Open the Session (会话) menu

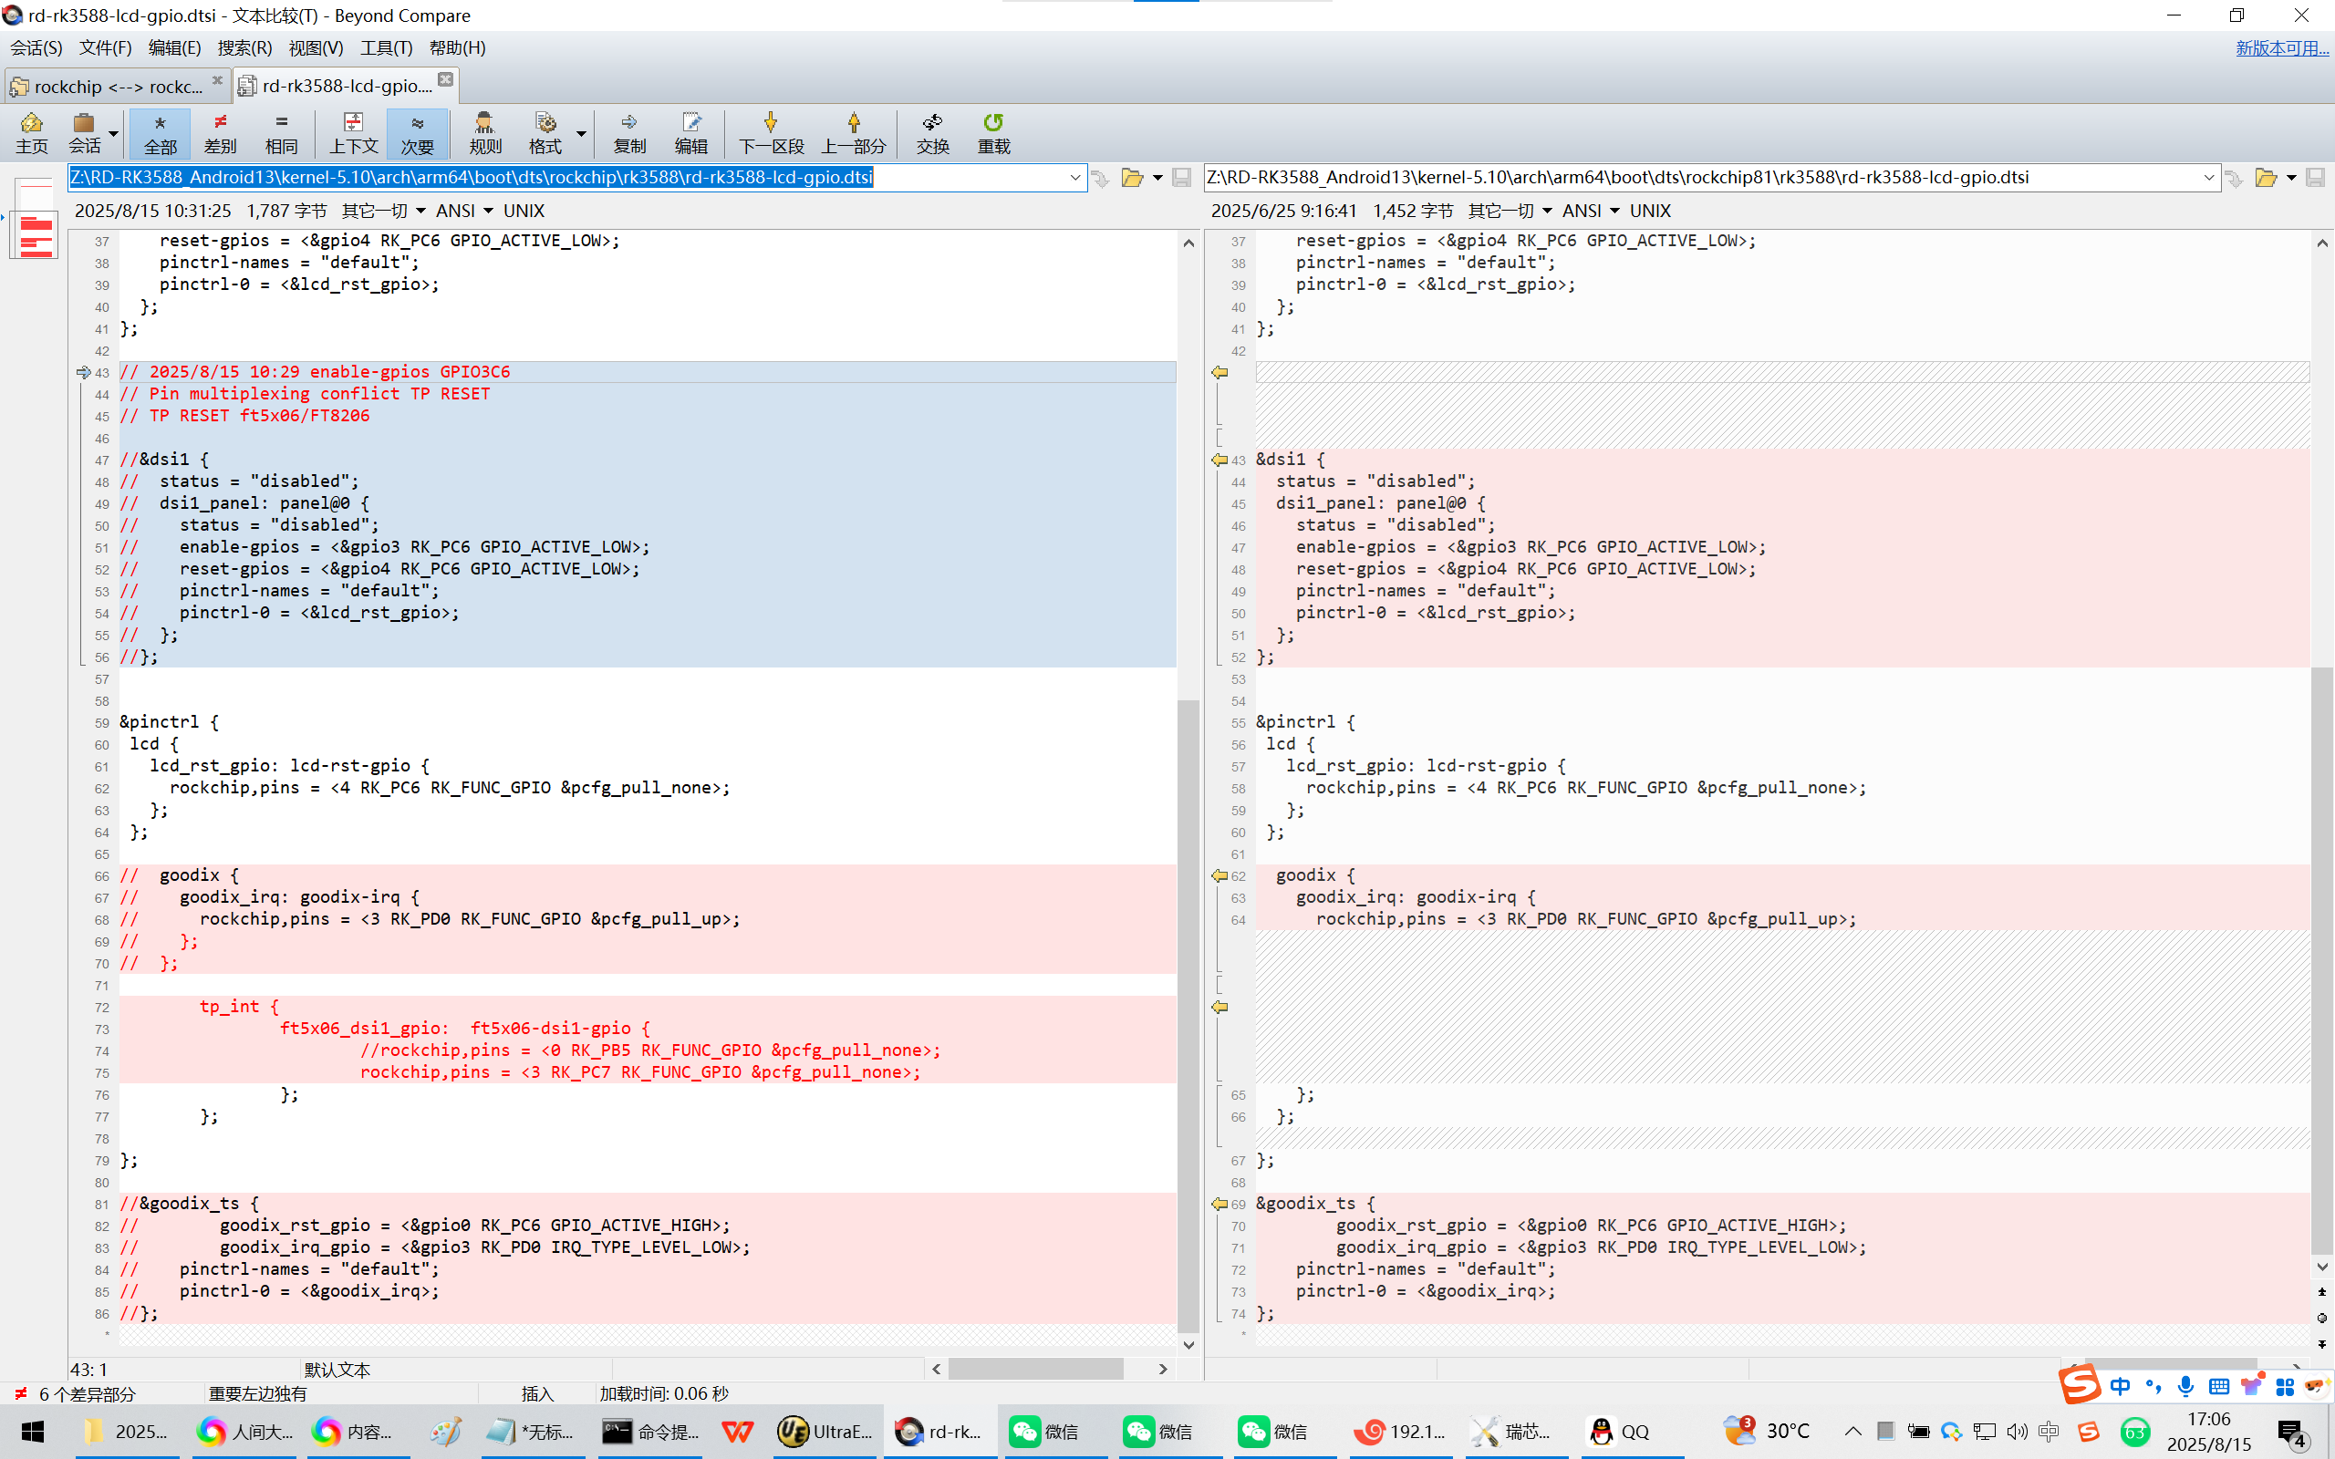[x=36, y=47]
